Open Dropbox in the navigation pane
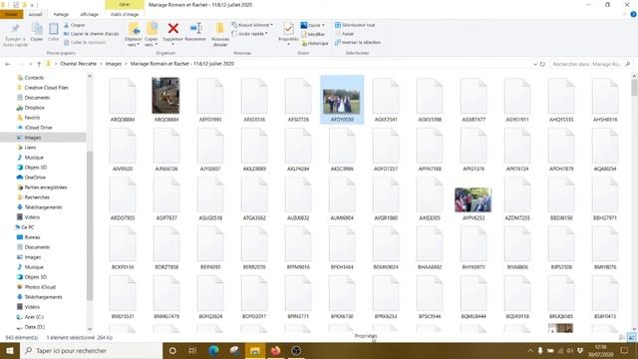The width and height of the screenshot is (638, 359). 35,108
